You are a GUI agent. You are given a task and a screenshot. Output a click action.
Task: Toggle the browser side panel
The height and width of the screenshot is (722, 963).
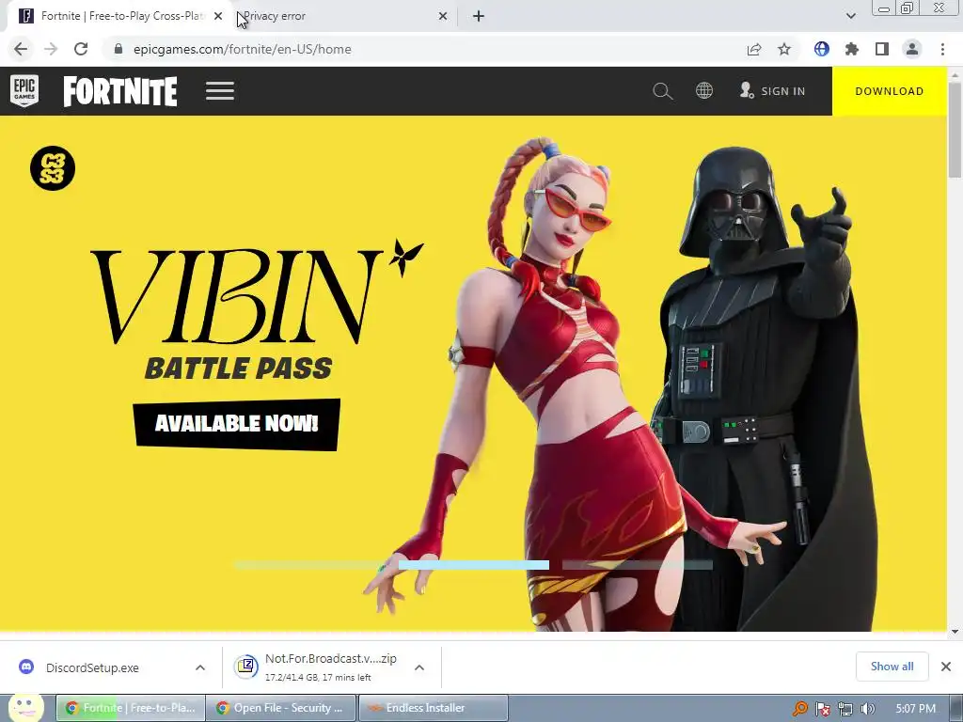pyautogui.click(x=882, y=49)
